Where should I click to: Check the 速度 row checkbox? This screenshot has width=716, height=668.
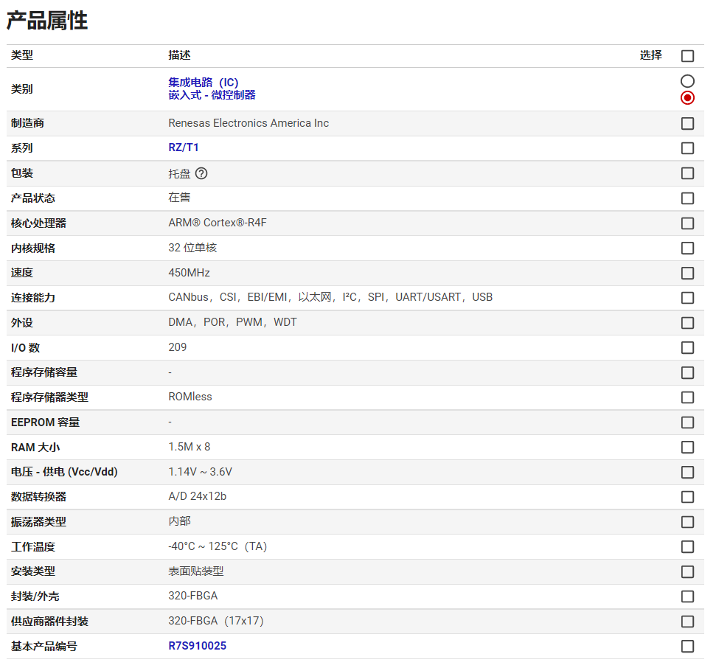(687, 273)
